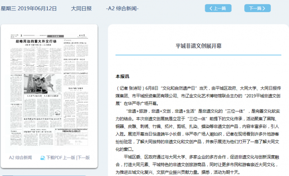Click the left chevron on 上一篇 button
289x176 pixels.
[x=211, y=8]
